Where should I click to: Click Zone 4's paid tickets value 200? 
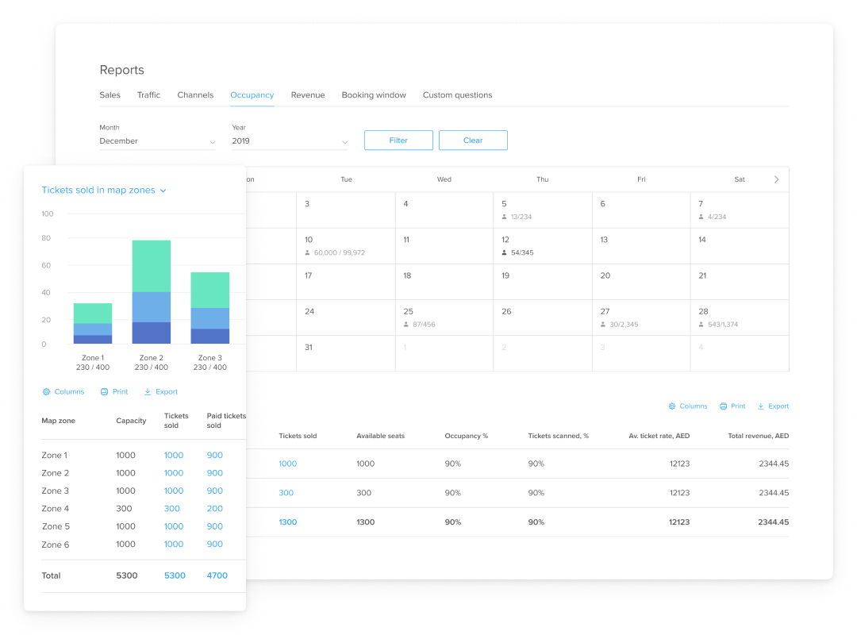[217, 508]
